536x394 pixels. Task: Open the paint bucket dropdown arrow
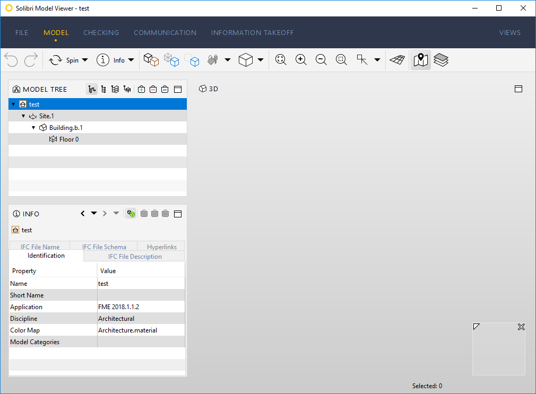point(227,60)
